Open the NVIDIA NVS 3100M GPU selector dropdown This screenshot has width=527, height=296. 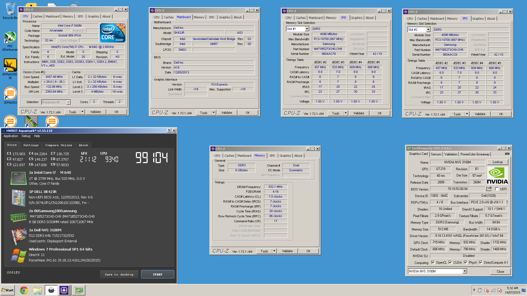[x=465, y=271]
